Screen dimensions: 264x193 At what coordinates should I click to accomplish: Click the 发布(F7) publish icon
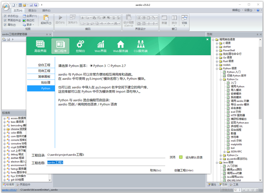coord(73,19)
